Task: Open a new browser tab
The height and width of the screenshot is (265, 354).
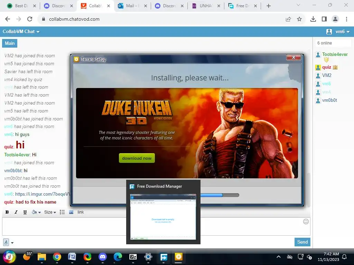Action: 268,6
